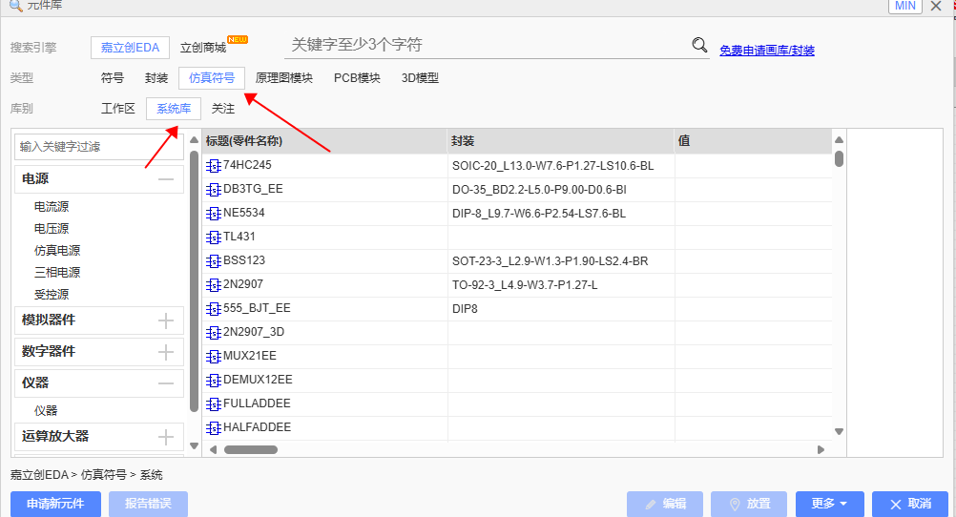Click the category filter input field
Image resolution: width=956 pixels, height=517 pixels.
tap(99, 147)
